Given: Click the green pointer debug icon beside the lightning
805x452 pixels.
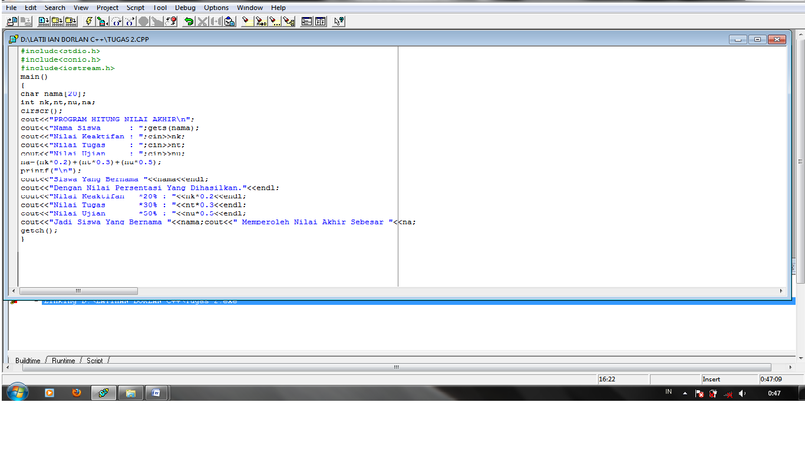Looking at the screenshot, I should 102,21.
